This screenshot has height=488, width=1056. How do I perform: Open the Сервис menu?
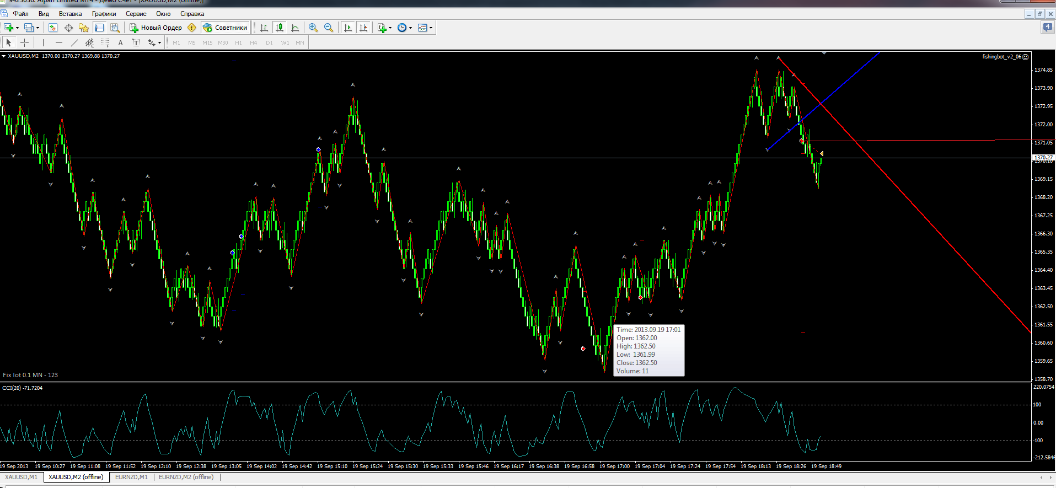click(x=136, y=14)
